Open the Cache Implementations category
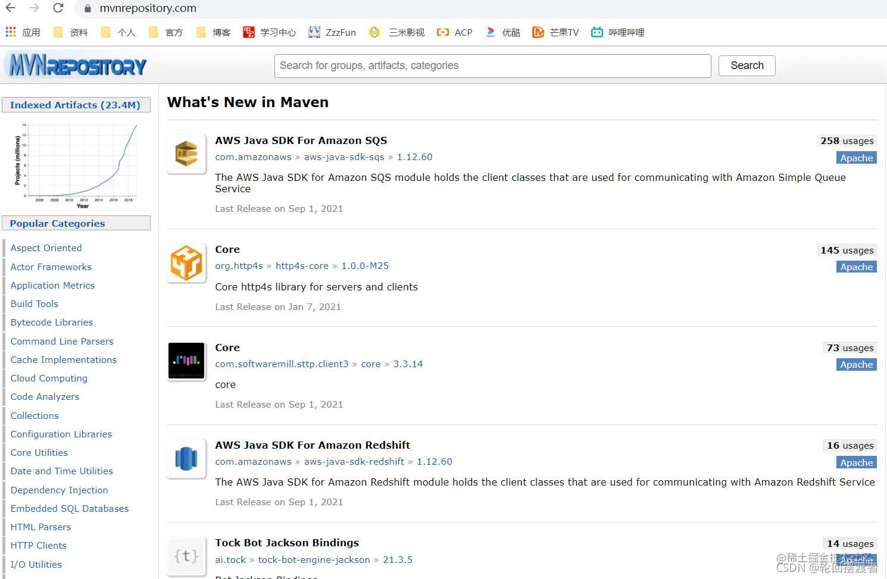Screen dimensions: 887x579 pyautogui.click(x=63, y=359)
